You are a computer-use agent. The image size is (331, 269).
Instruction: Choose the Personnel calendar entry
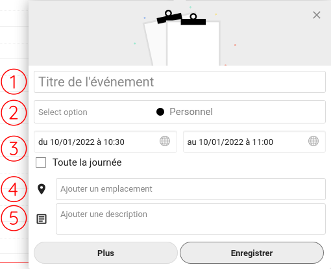click(x=191, y=112)
